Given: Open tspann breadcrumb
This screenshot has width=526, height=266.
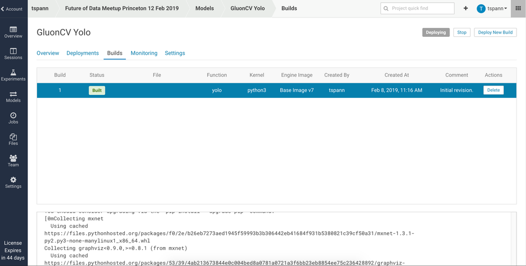Looking at the screenshot, I should tap(40, 8).
